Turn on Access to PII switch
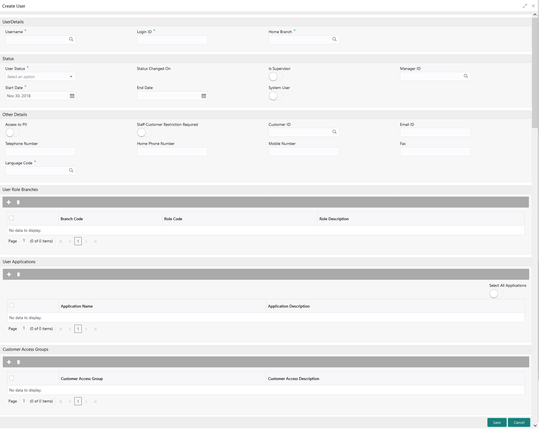Image resolution: width=539 pixels, height=430 pixels. coord(13,133)
